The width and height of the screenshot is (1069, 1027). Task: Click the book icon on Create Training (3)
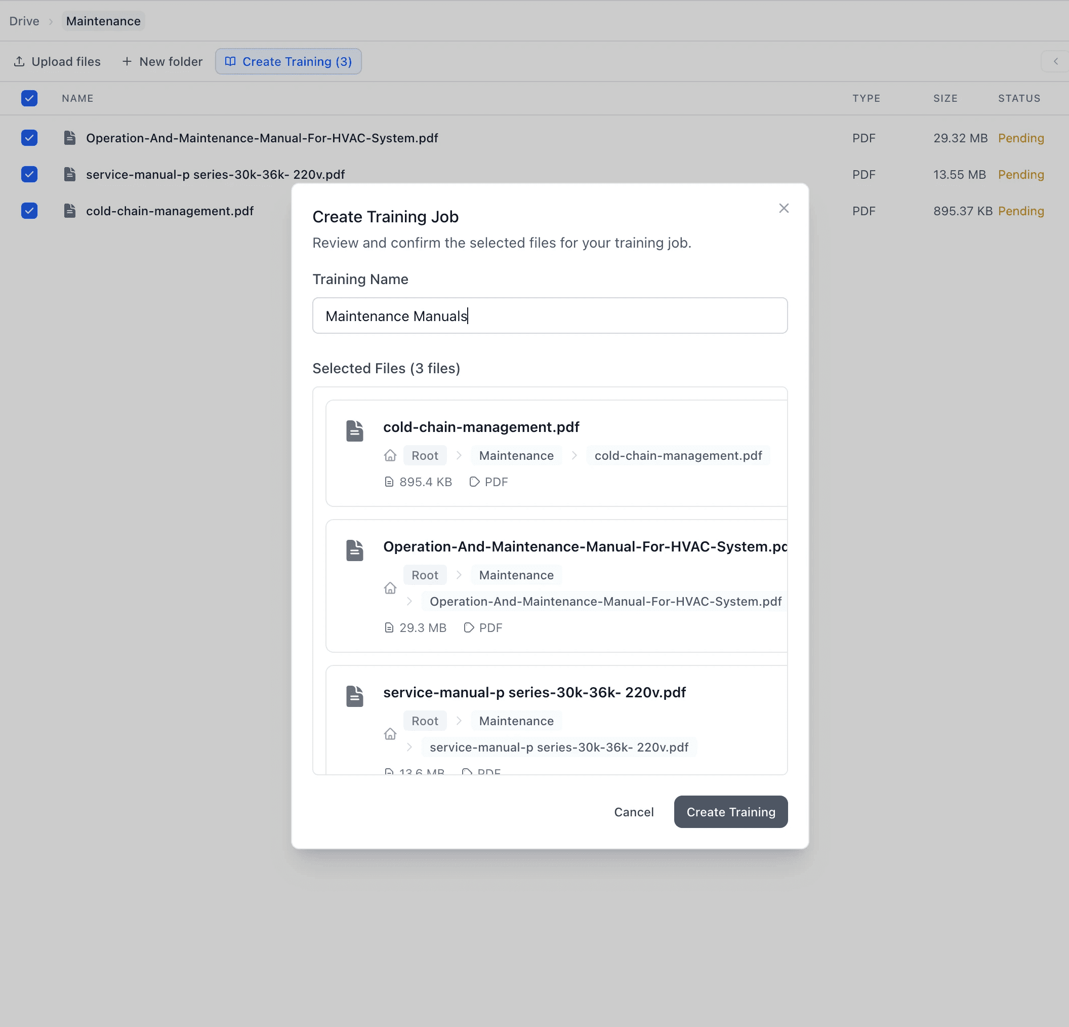tap(230, 61)
